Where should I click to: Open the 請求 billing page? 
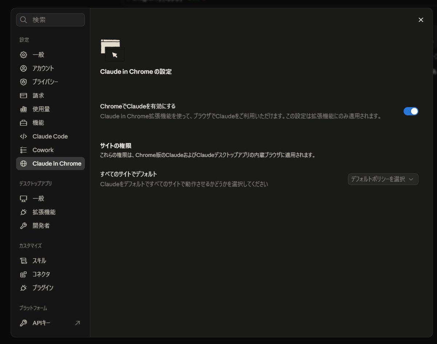point(50,95)
